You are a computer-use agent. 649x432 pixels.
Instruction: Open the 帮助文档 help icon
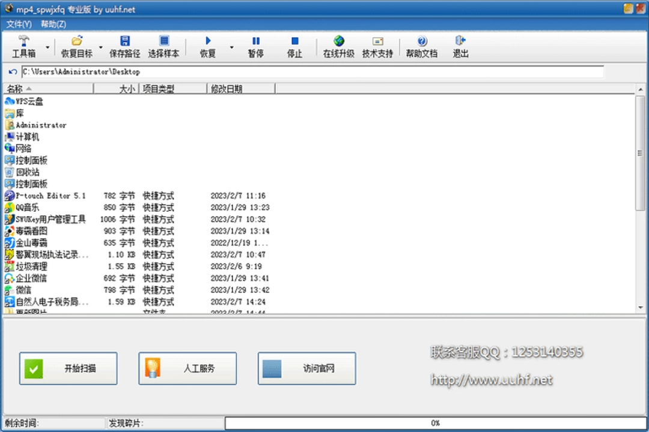[422, 41]
